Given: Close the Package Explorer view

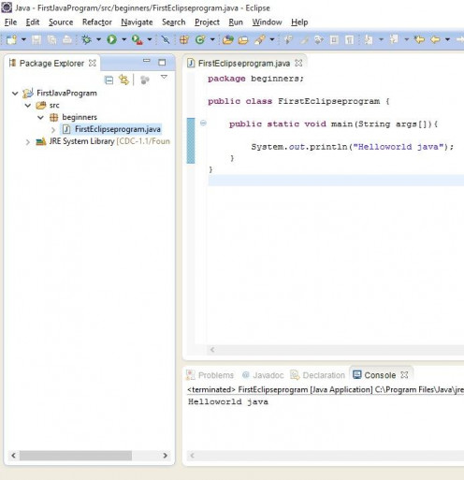Looking at the screenshot, I should pyautogui.click(x=93, y=63).
